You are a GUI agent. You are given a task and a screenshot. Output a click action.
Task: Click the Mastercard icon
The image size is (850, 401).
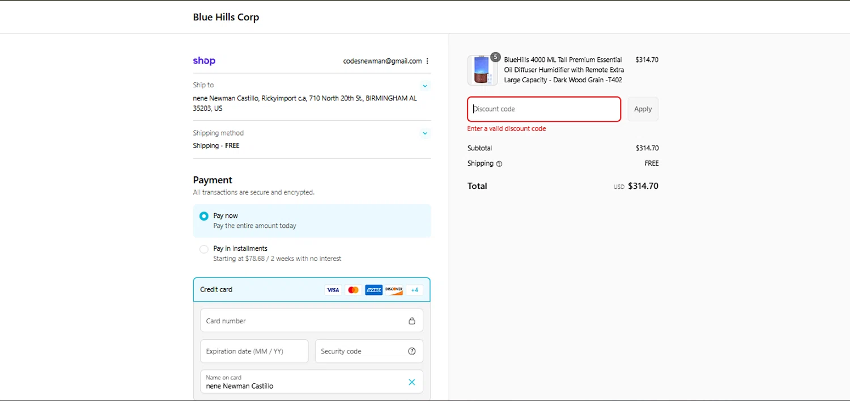coord(354,290)
